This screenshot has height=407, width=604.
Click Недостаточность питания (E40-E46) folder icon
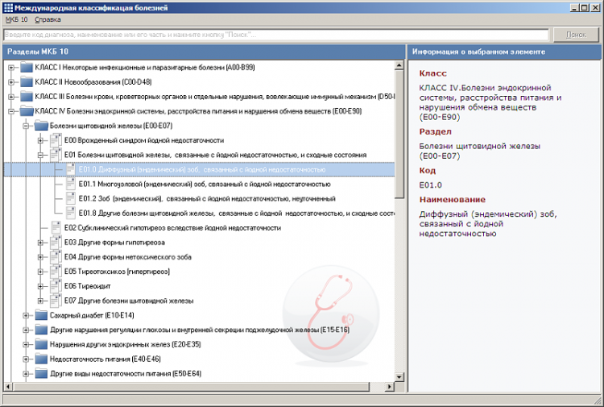click(41, 359)
